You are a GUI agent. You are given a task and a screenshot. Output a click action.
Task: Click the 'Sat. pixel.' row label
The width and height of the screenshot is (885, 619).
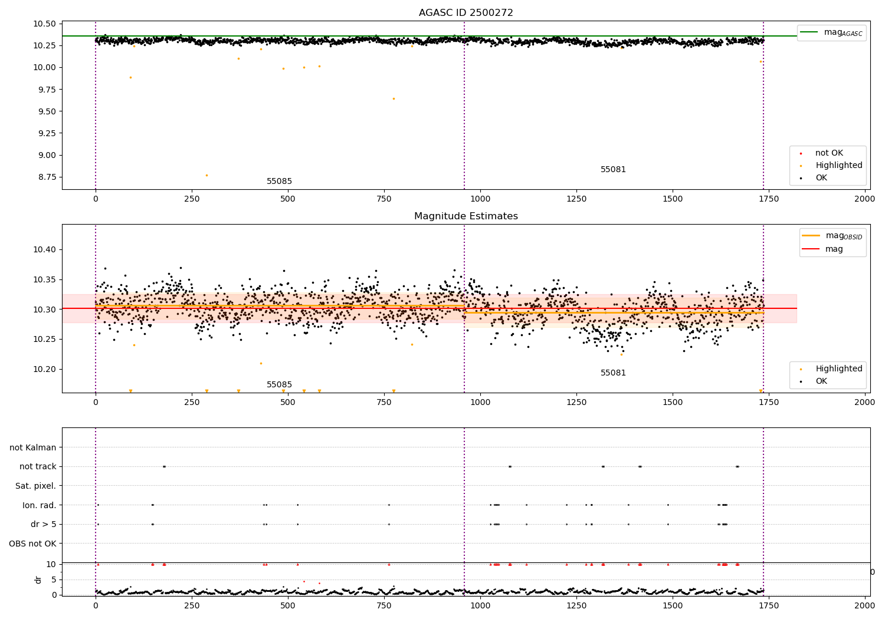coord(36,486)
